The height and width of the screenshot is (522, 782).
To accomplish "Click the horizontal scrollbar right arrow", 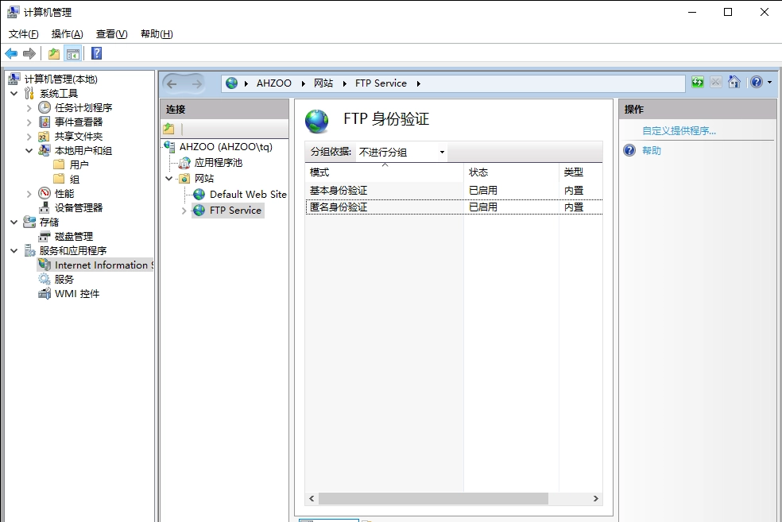I will (x=595, y=499).
